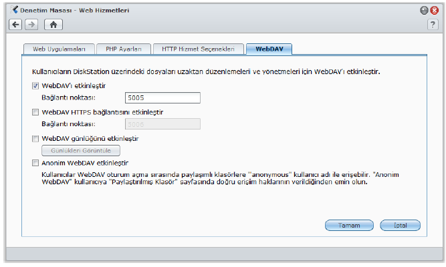Screen dimensions: 446x267
Task: Open the PHP Ayarları tab
Action: (x=123, y=49)
